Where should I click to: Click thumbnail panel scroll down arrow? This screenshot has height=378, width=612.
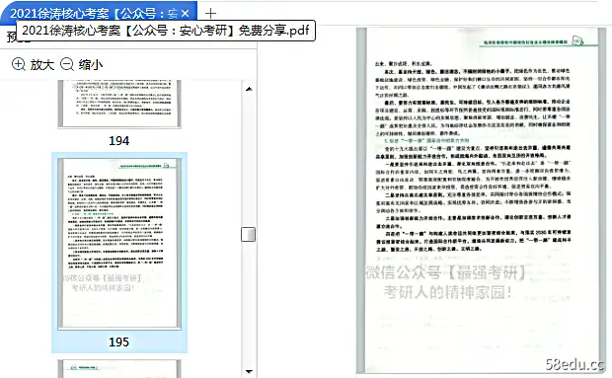[249, 371]
